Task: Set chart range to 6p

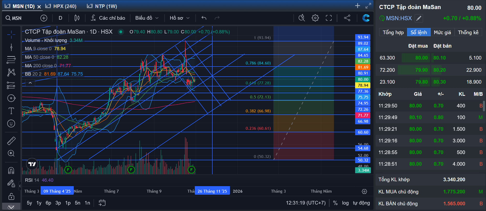Action: [48, 203]
